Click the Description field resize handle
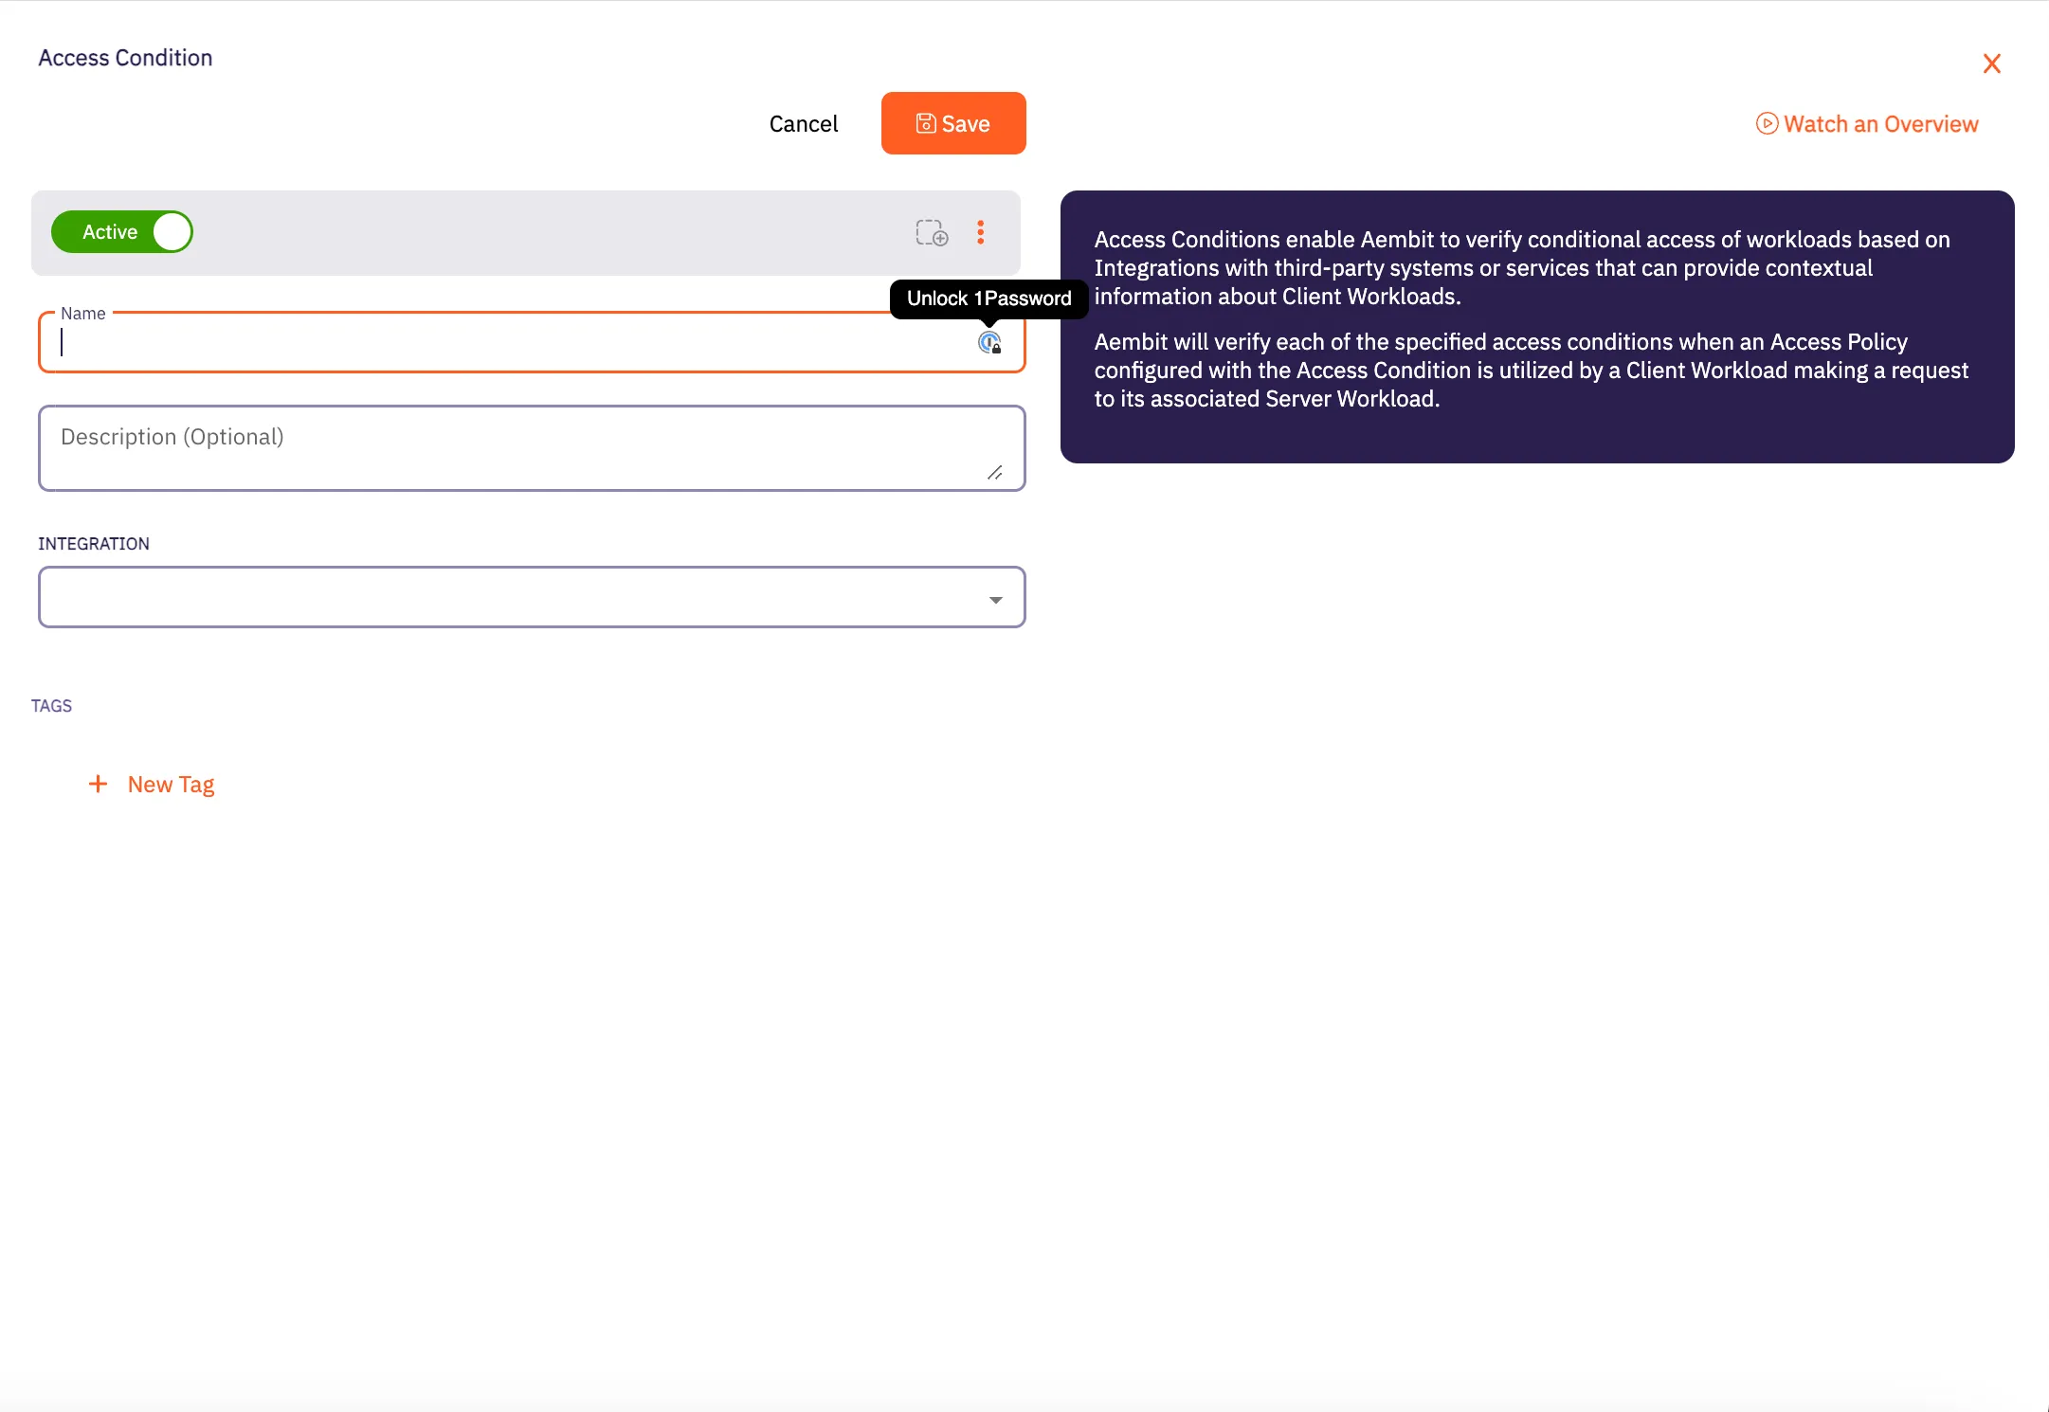The image size is (2049, 1412). click(996, 473)
